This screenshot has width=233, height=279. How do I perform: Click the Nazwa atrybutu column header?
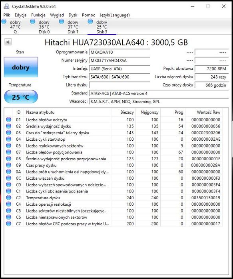coord(67,112)
